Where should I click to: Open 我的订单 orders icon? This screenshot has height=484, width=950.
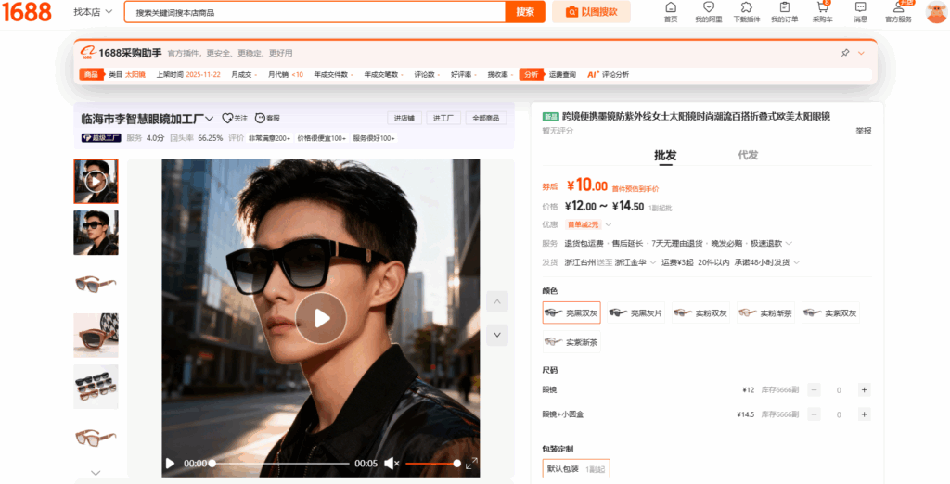point(784,8)
